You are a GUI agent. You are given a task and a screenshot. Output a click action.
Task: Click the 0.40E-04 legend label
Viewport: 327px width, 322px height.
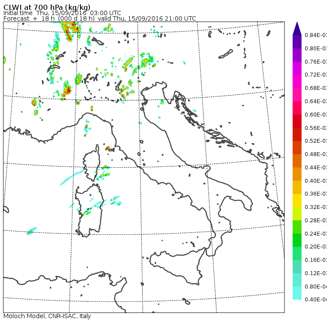316,300
